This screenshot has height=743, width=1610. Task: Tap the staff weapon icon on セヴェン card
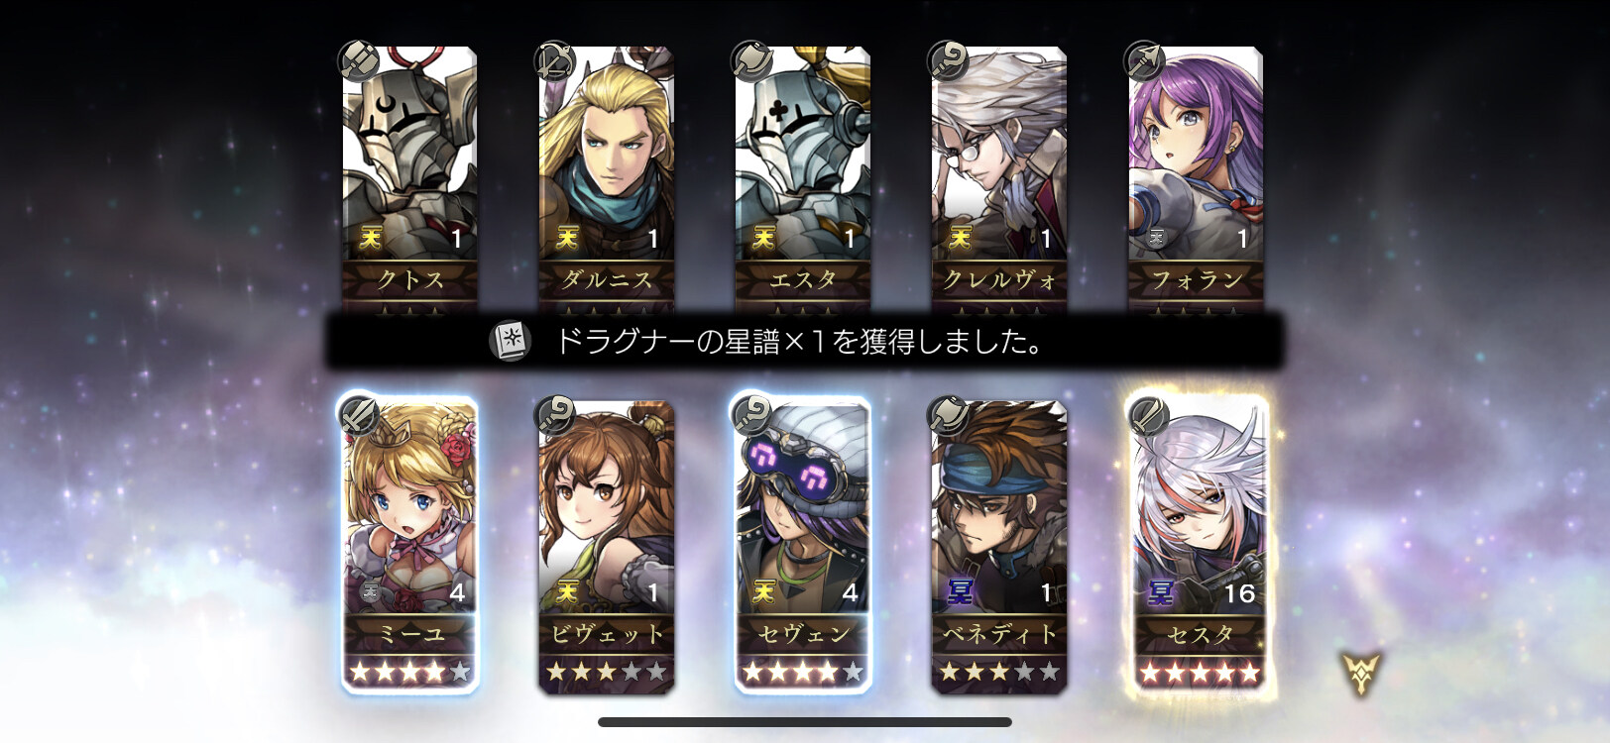750,414
